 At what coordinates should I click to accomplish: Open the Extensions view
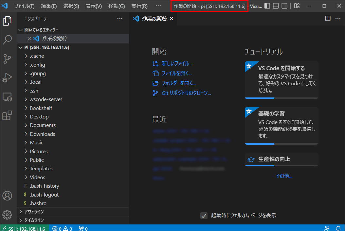(7, 115)
